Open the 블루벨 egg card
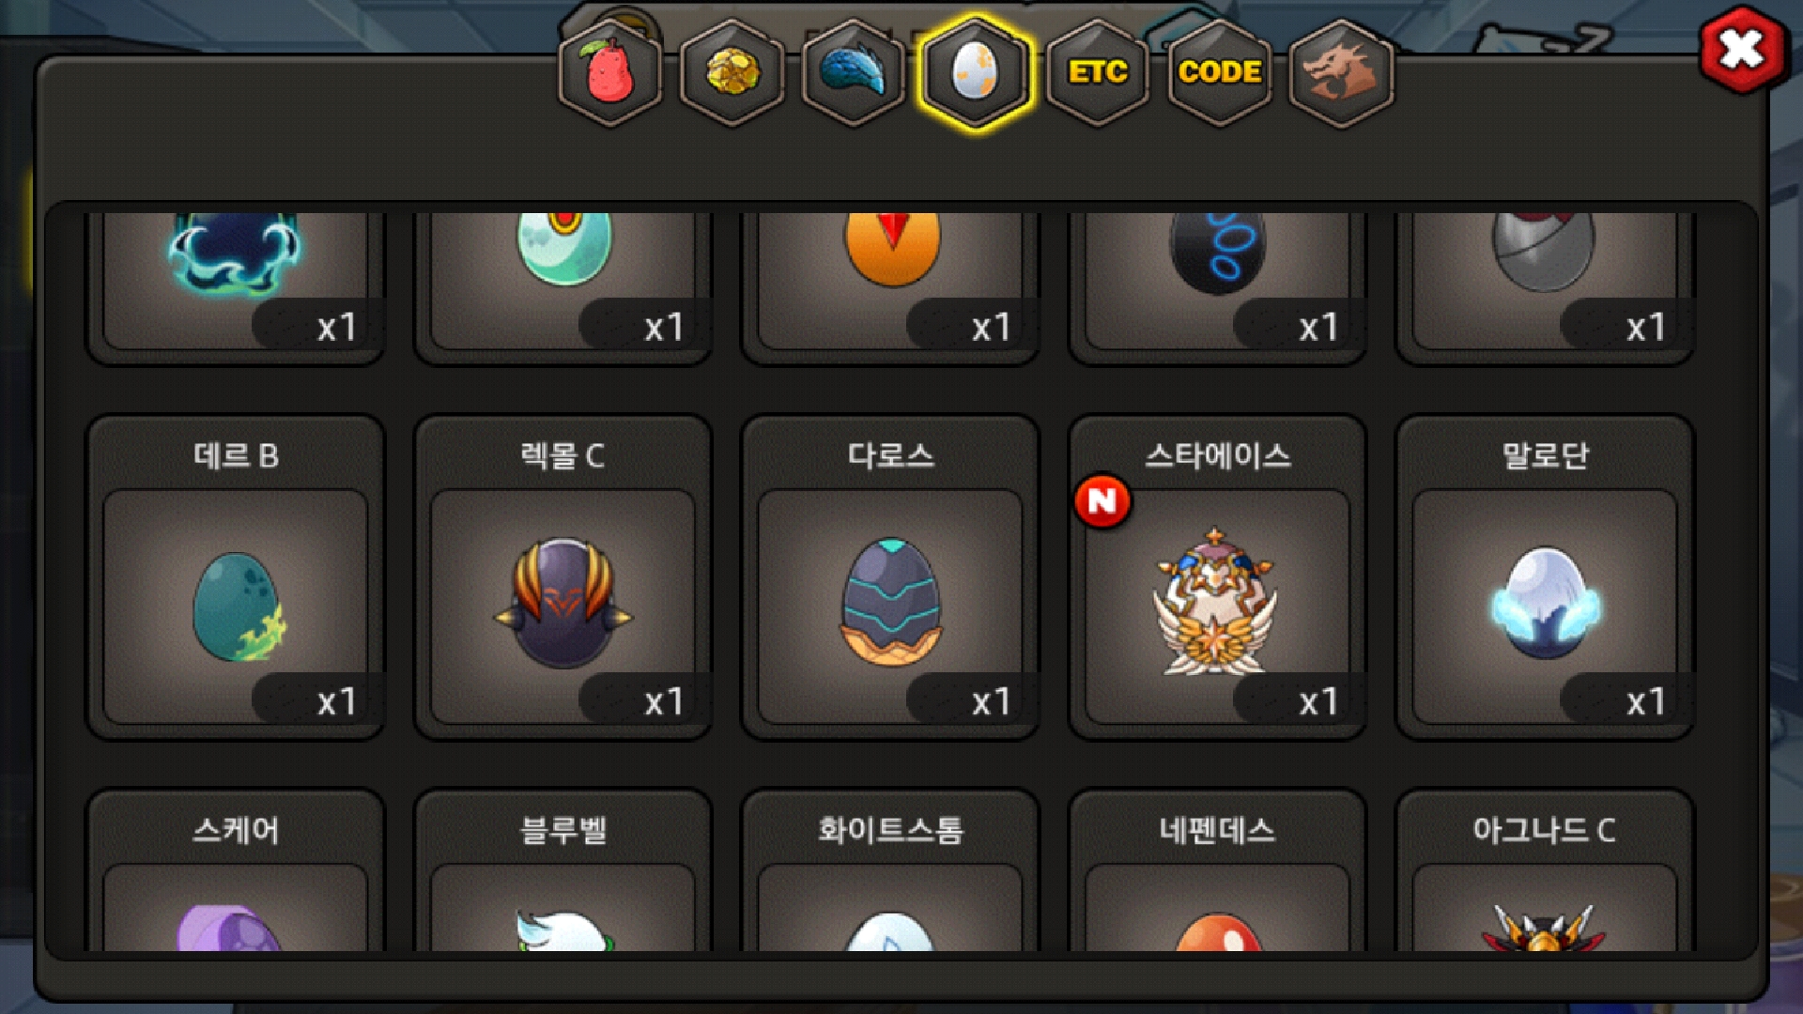 (563, 870)
